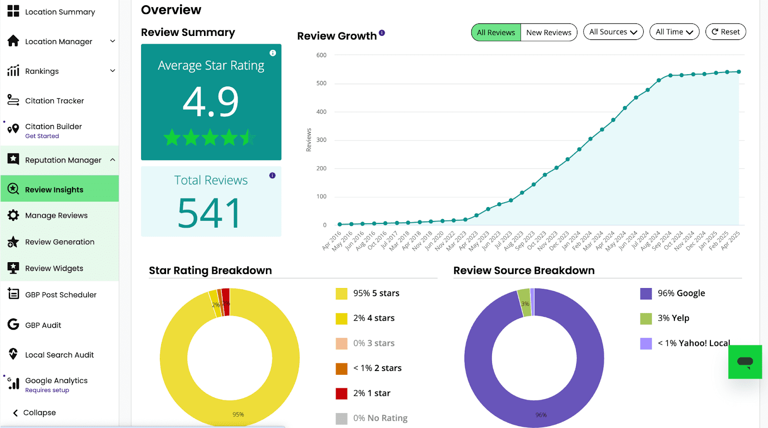Click the Manage Reviews gear icon
The image size is (768, 428).
click(x=13, y=215)
